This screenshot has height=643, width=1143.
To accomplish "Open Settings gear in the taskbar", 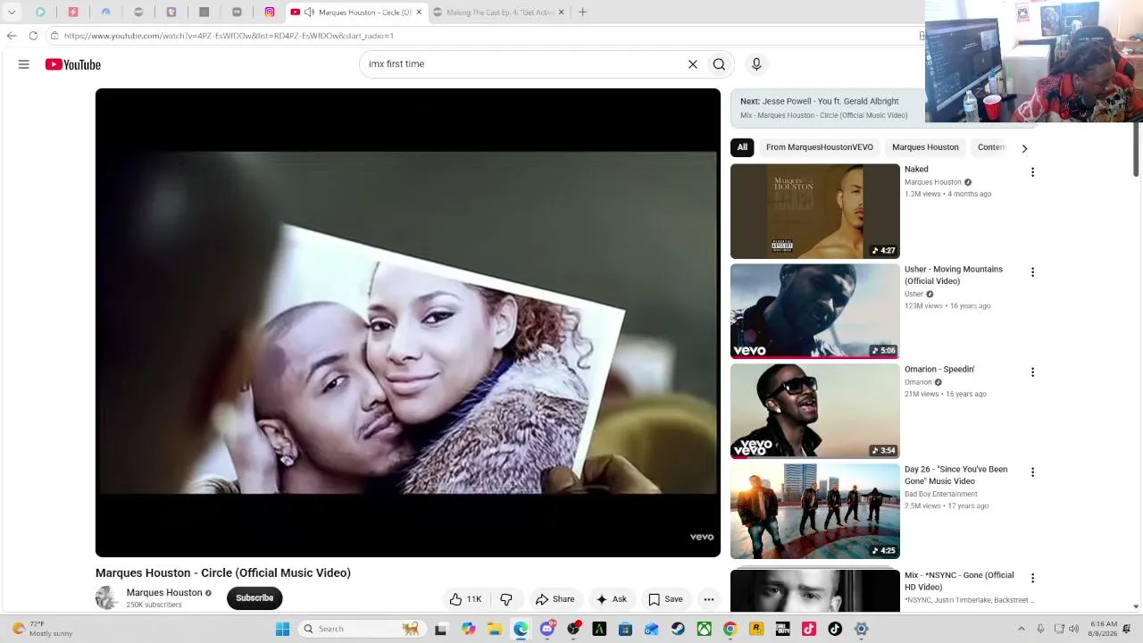I will click(861, 629).
